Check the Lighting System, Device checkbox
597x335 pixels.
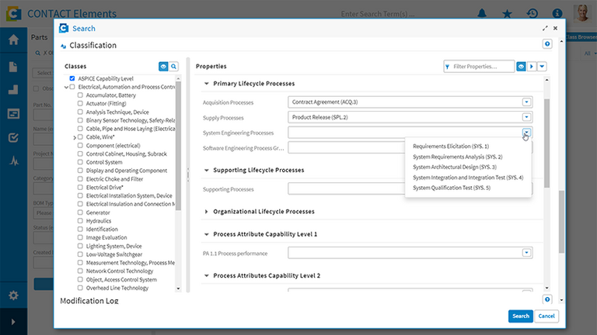80,246
